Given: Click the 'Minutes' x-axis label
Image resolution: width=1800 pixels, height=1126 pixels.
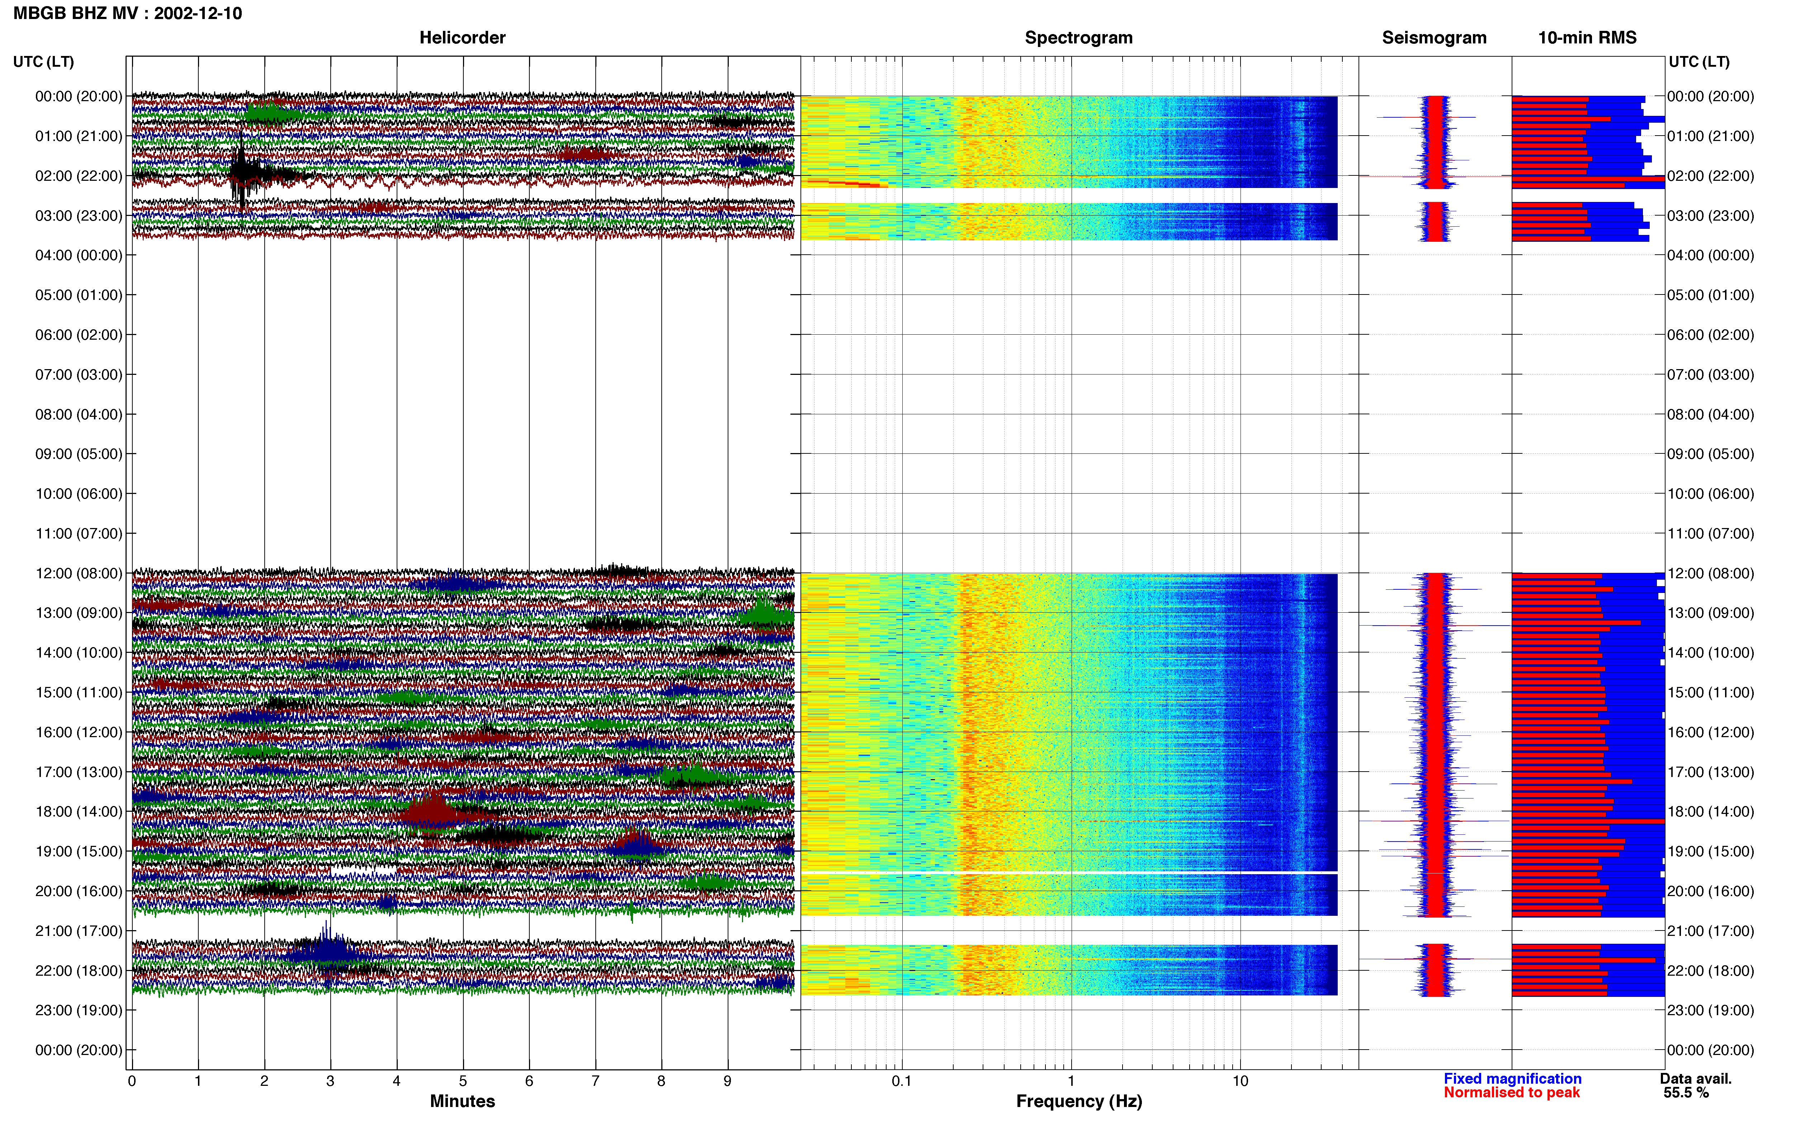Looking at the screenshot, I should tap(462, 1101).
